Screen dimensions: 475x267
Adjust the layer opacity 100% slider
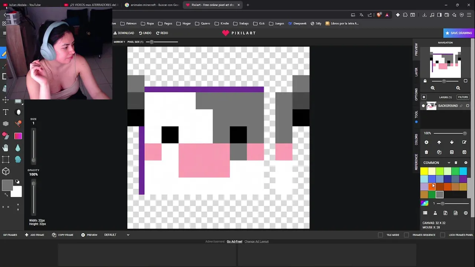(449, 133)
